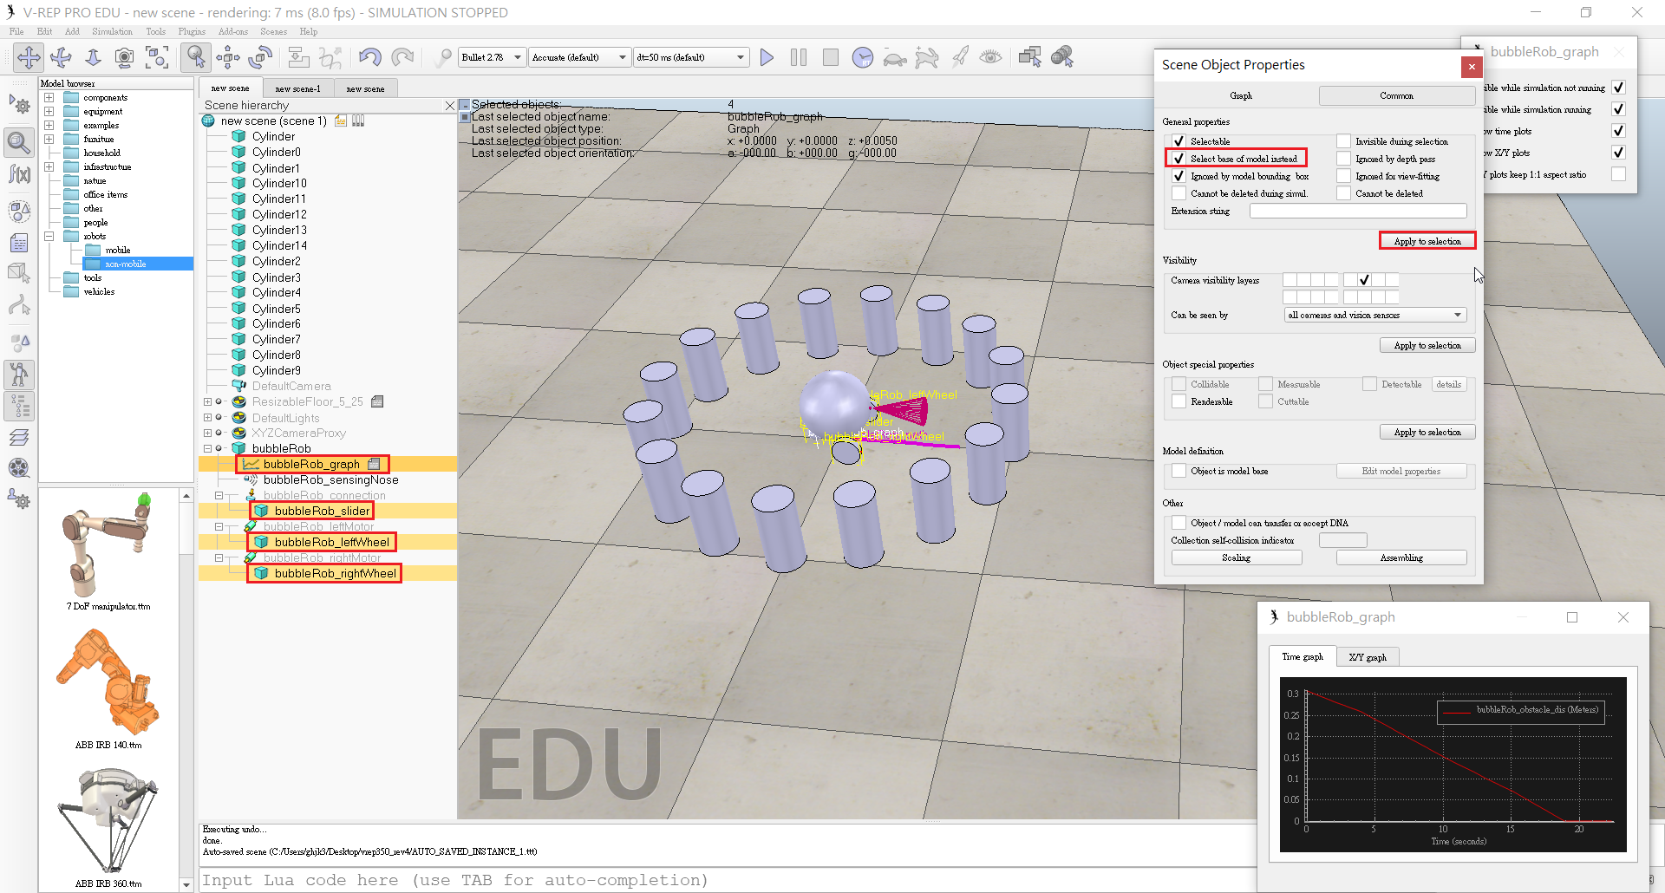The width and height of the screenshot is (1665, 893).
Task: Choose the object shift tool
Action: coord(228,57)
